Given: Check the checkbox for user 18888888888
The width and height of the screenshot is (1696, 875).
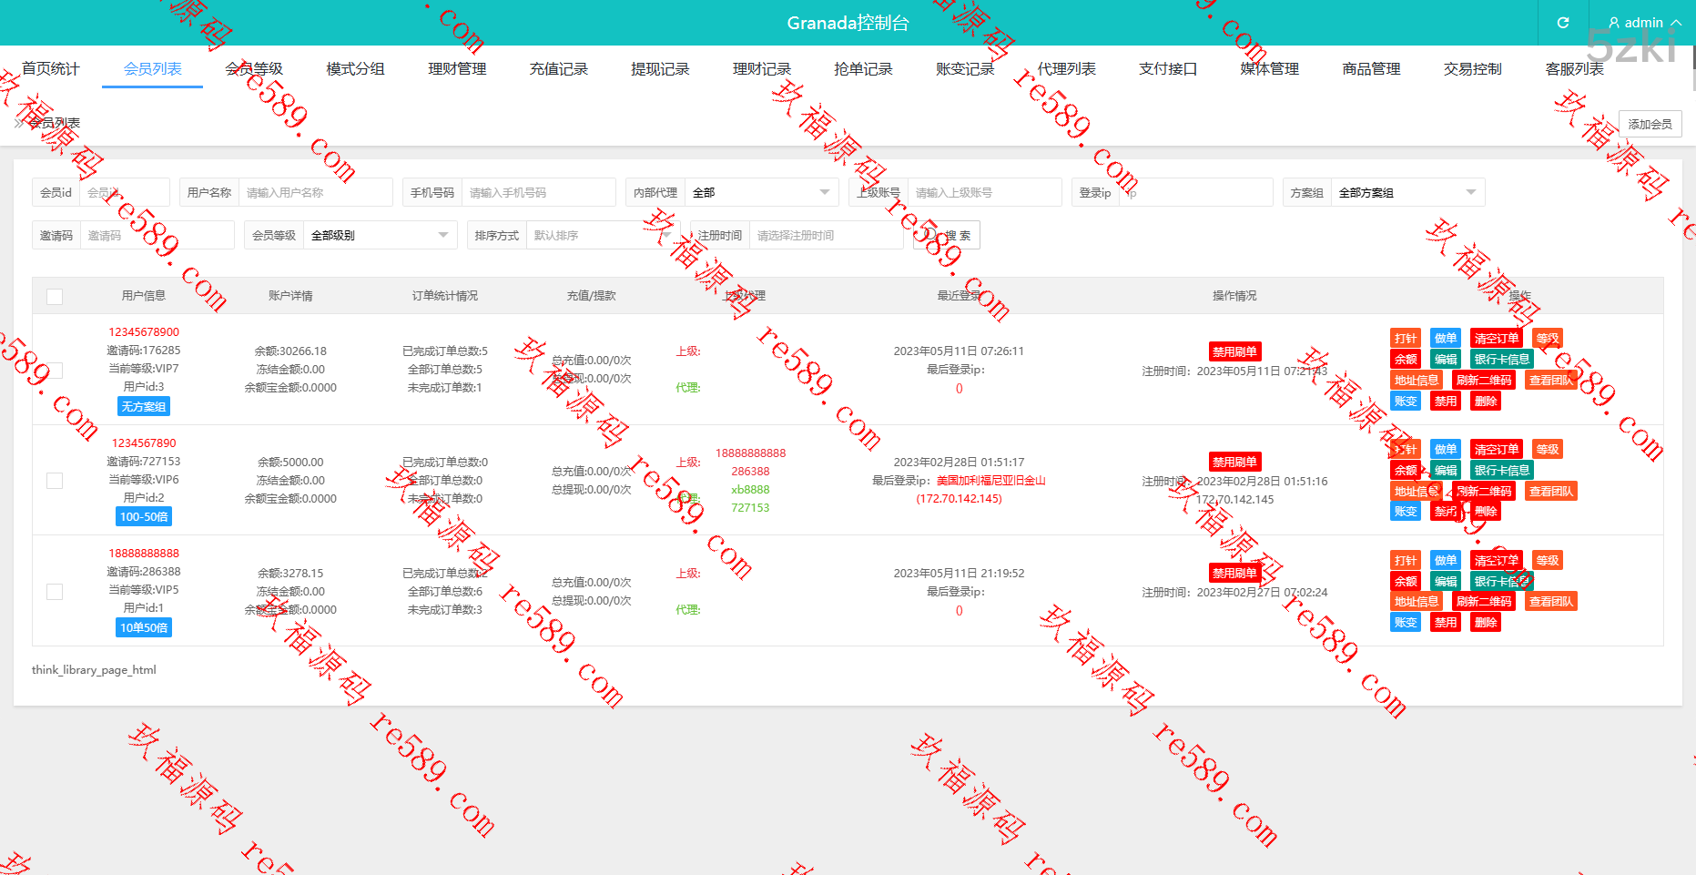Looking at the screenshot, I should (x=55, y=592).
